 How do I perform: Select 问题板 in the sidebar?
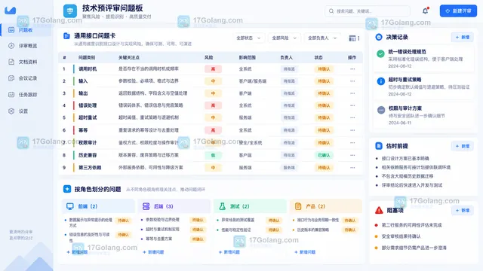(26, 30)
